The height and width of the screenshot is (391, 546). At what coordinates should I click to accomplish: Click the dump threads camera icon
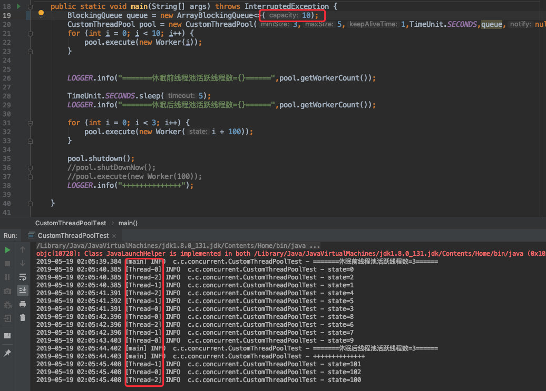(x=7, y=291)
